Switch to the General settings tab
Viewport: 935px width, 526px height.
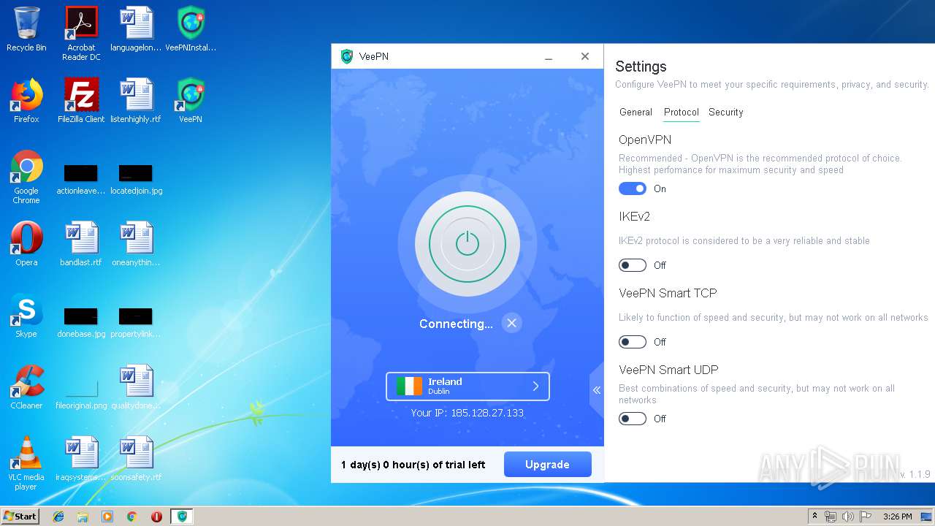pyautogui.click(x=636, y=112)
